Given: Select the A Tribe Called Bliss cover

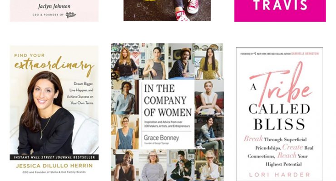Looking at the screenshot, I should click(279, 114).
